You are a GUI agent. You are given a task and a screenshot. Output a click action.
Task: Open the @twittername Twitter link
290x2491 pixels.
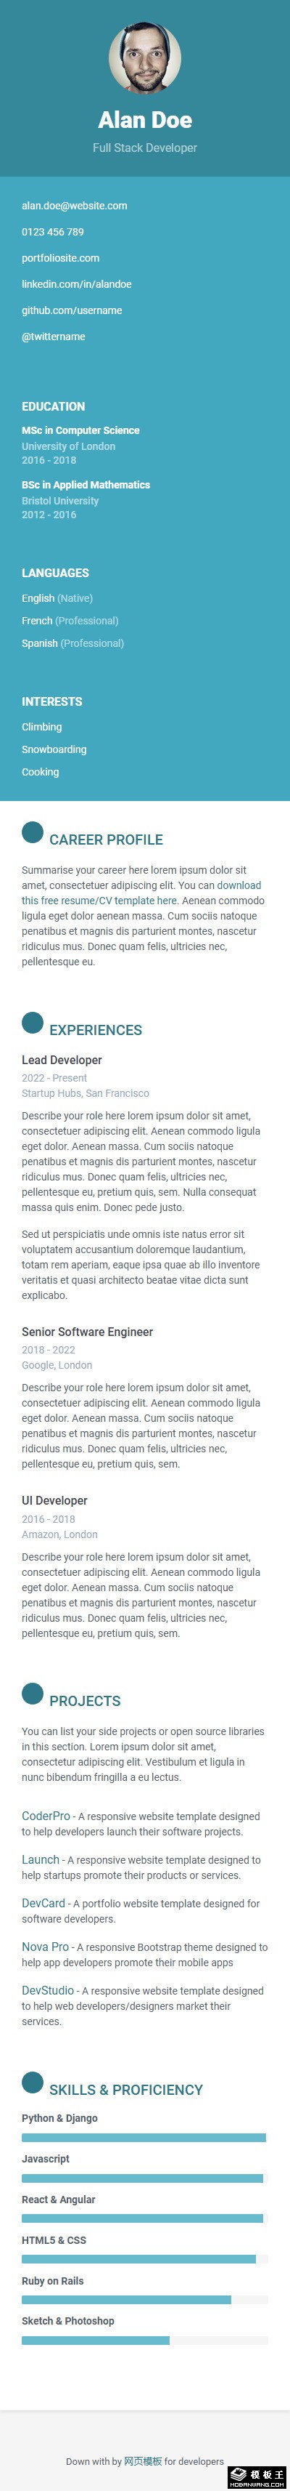(x=54, y=337)
